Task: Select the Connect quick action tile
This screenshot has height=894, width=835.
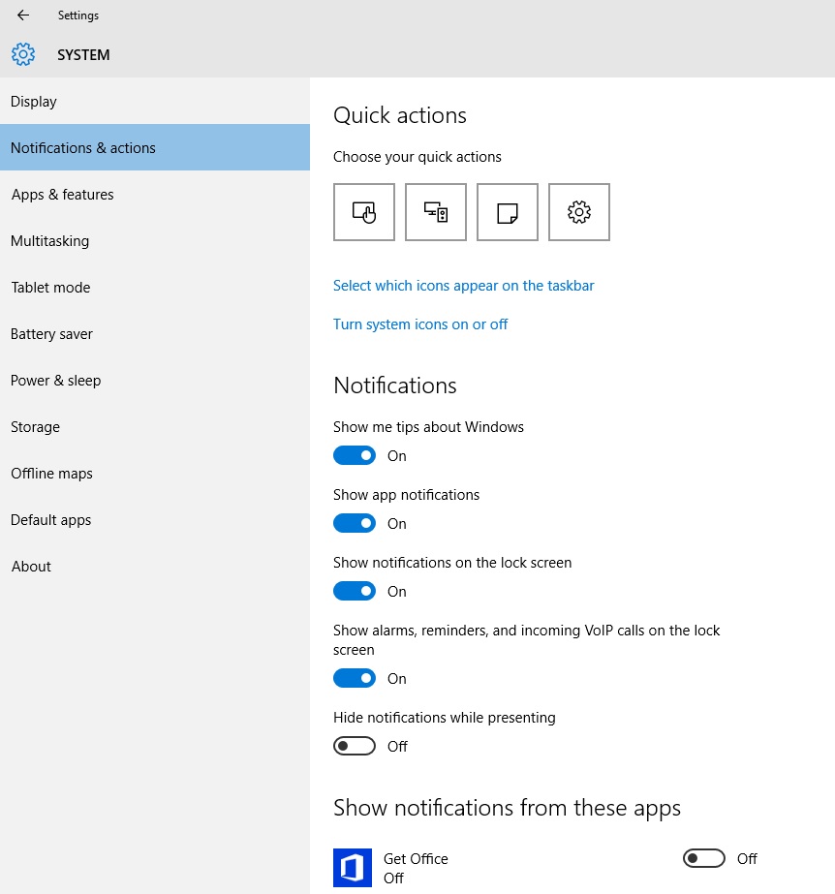Action: tap(436, 212)
